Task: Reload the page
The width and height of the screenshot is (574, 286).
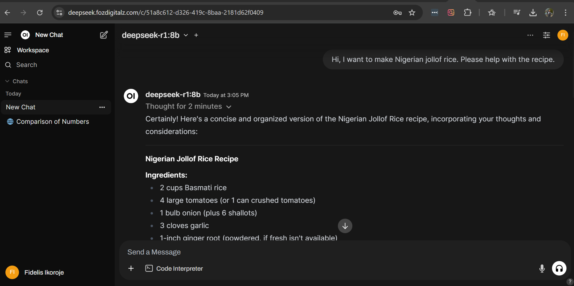Action: pyautogui.click(x=39, y=13)
